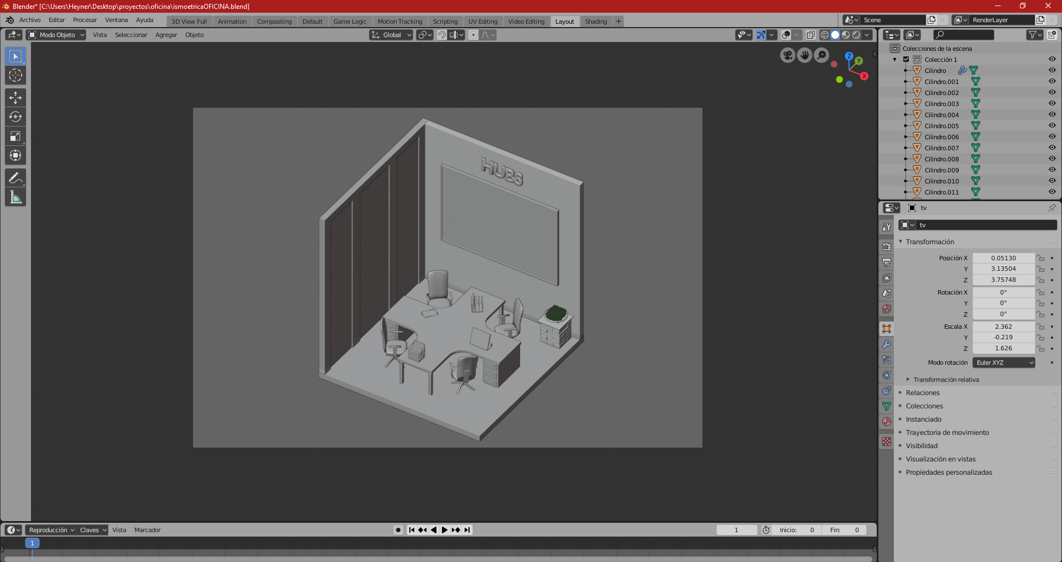Toggle visibility of Cilindro.007

click(1051, 148)
